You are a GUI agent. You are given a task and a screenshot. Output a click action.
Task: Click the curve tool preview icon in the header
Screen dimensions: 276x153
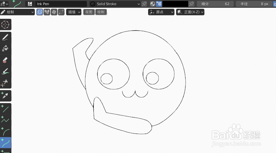(x=17, y=4)
